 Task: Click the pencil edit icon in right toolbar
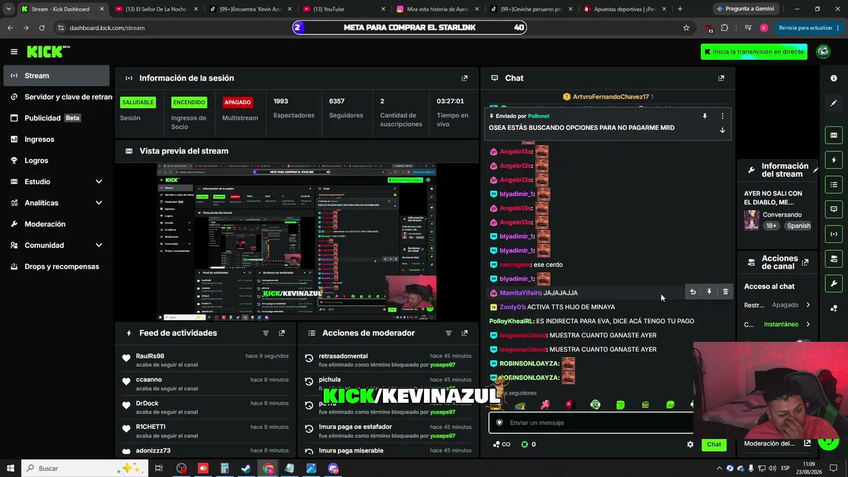click(833, 103)
